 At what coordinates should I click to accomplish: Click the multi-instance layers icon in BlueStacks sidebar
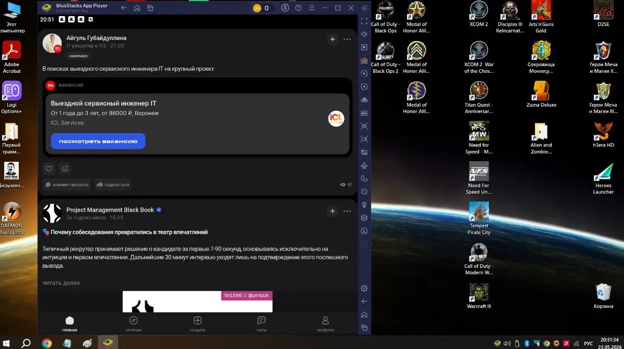tap(364, 218)
